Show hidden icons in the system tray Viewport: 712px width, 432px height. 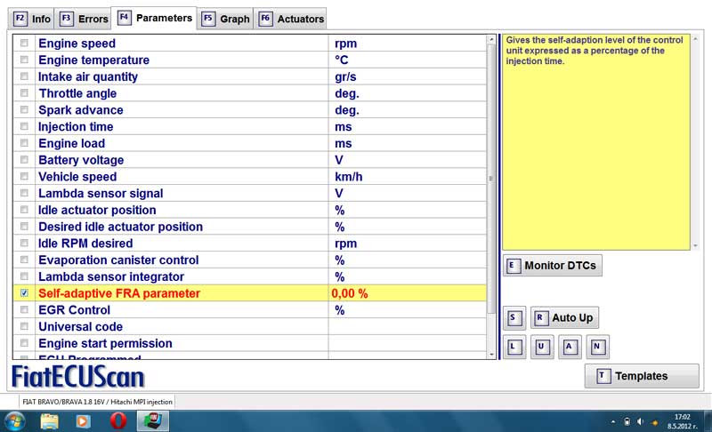pyautogui.click(x=613, y=420)
